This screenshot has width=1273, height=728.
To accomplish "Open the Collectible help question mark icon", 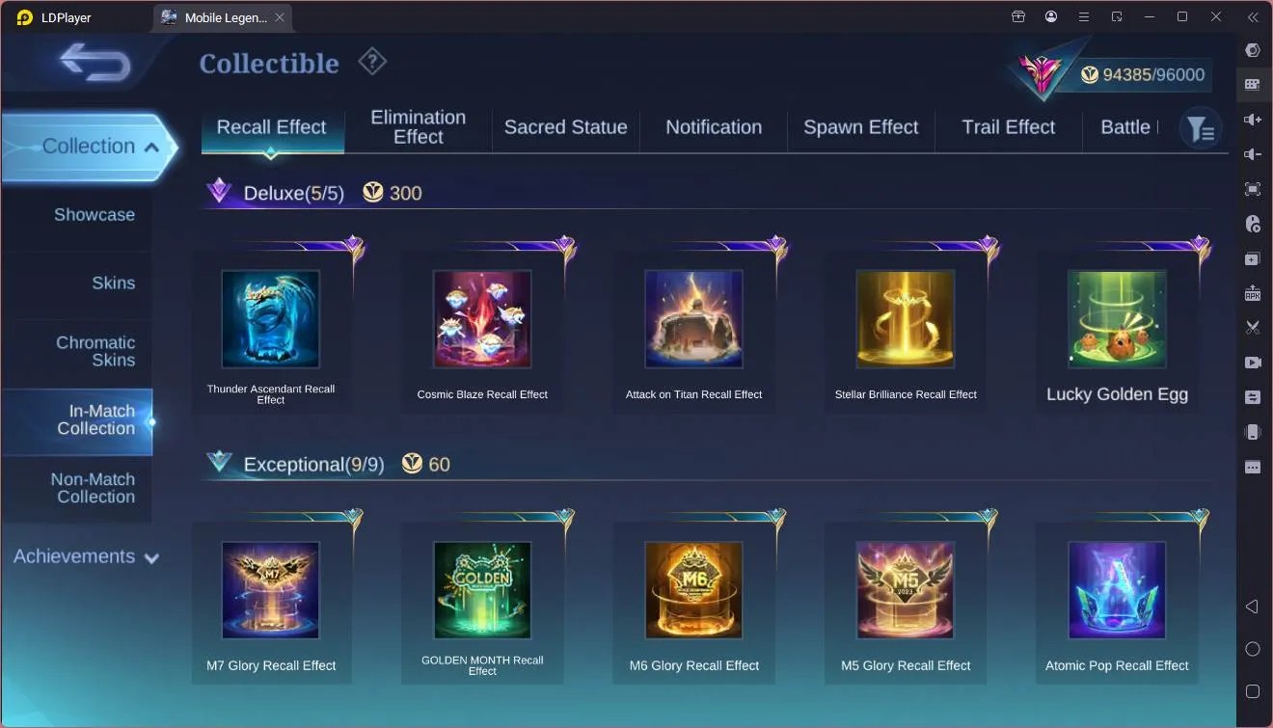I will tap(372, 63).
